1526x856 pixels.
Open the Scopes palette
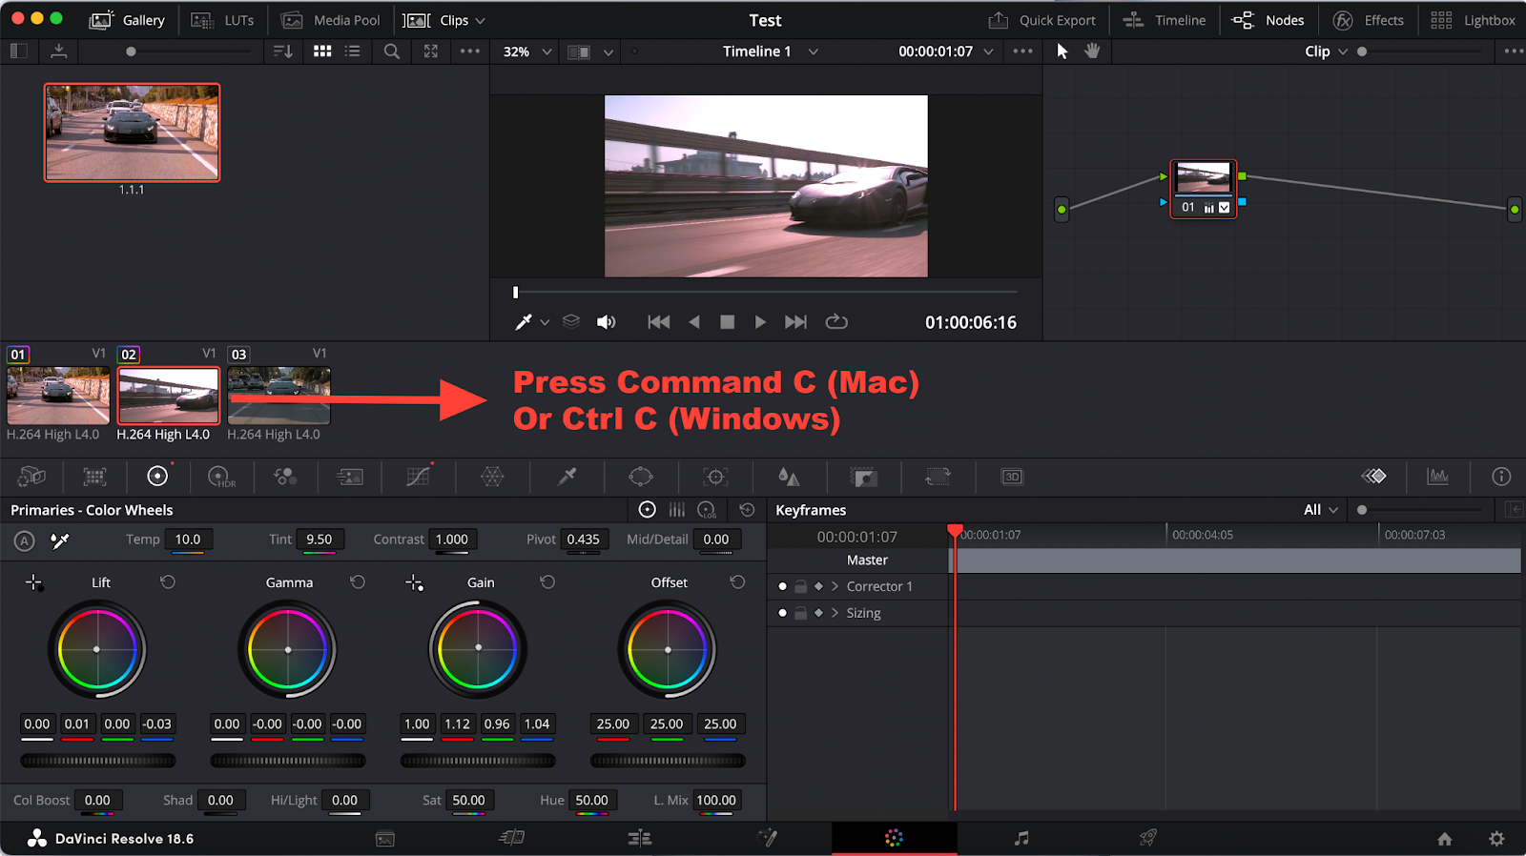pos(1437,477)
